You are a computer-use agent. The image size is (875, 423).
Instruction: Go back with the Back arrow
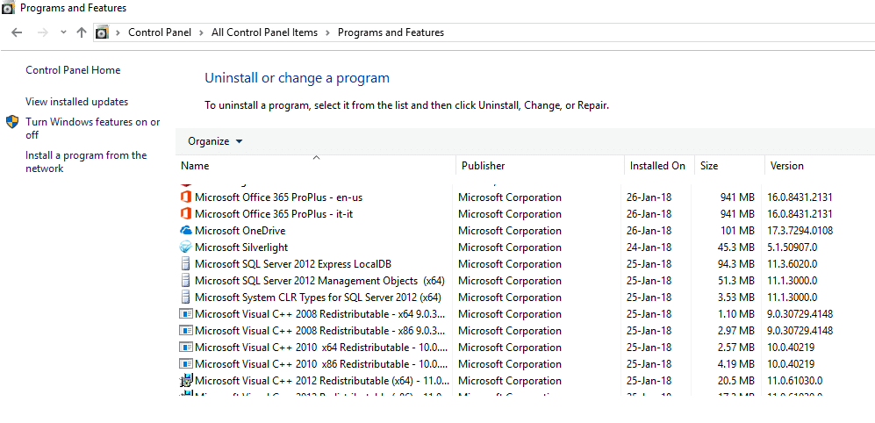point(17,32)
